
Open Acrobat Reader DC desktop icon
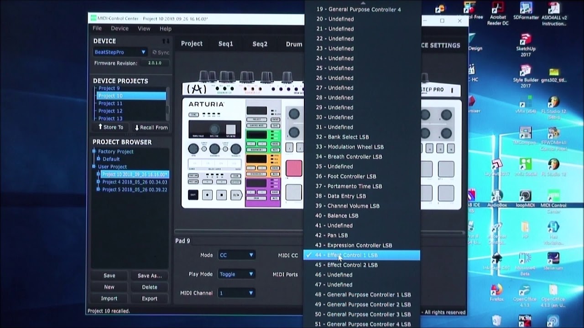click(x=498, y=14)
